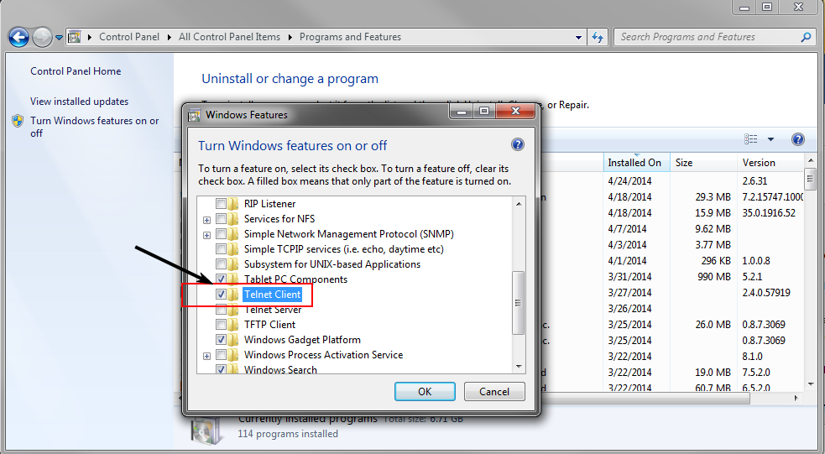This screenshot has width=825, height=454.
Task: Click the Back navigation arrow button
Action: point(19,38)
